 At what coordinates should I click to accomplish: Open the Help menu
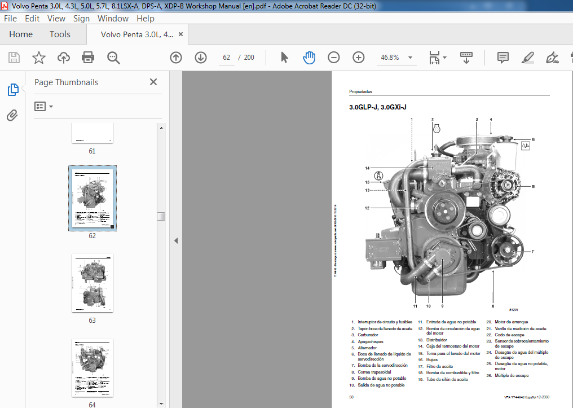(x=146, y=18)
